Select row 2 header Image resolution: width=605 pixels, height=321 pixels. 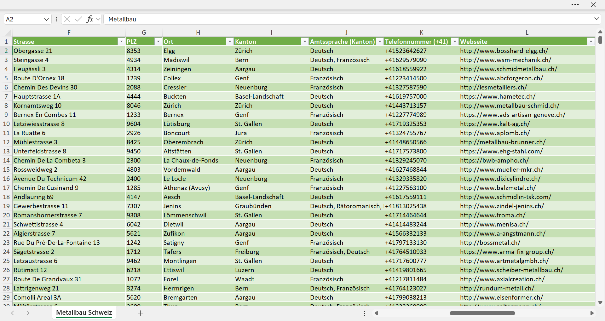[6, 51]
